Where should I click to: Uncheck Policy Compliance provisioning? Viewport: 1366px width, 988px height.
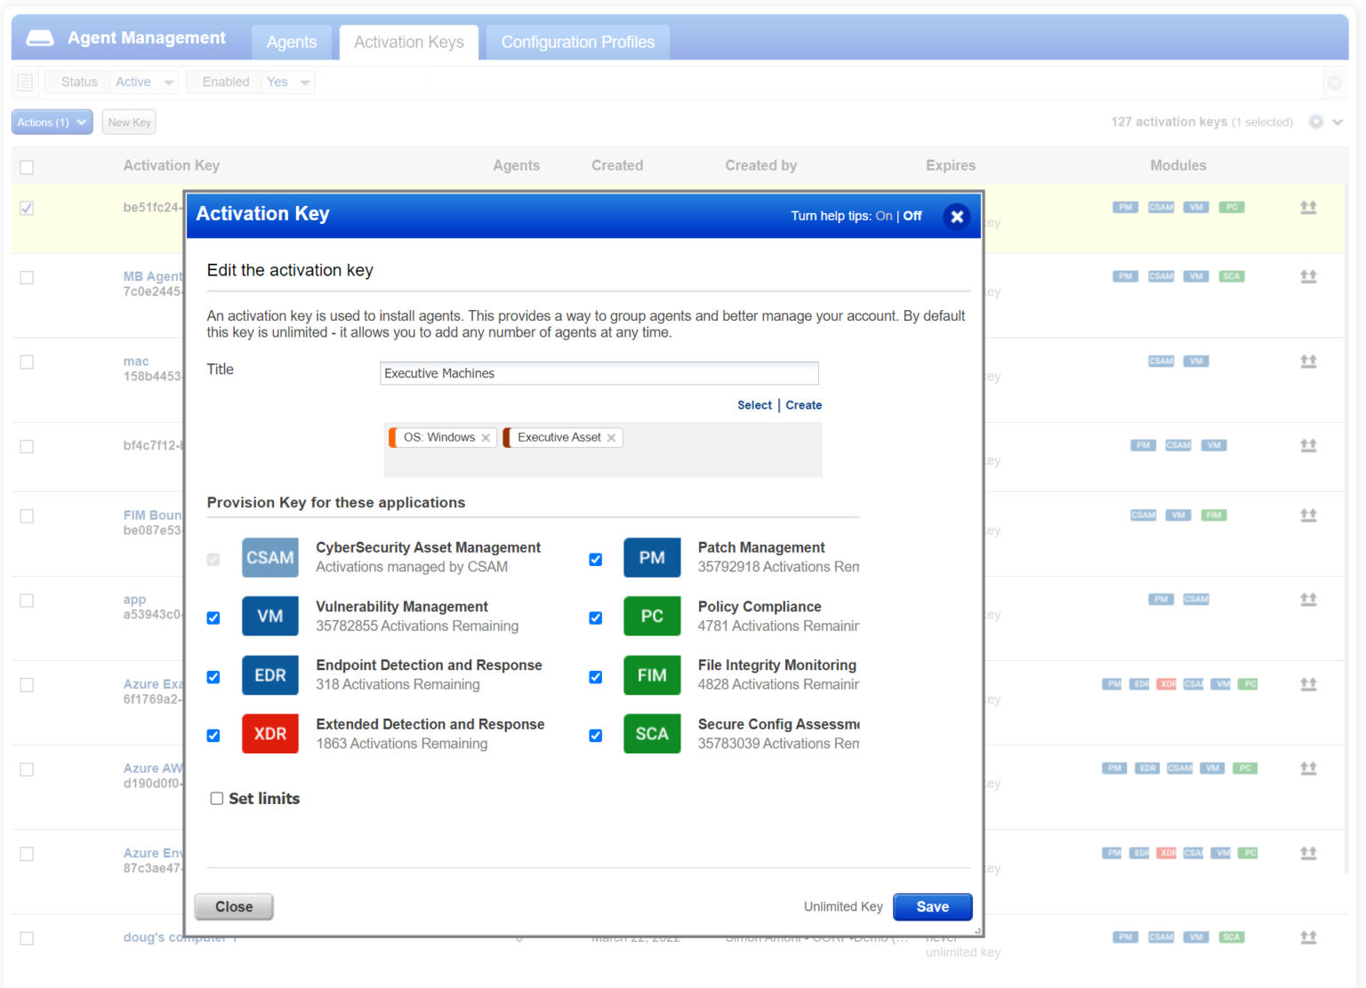click(x=595, y=617)
